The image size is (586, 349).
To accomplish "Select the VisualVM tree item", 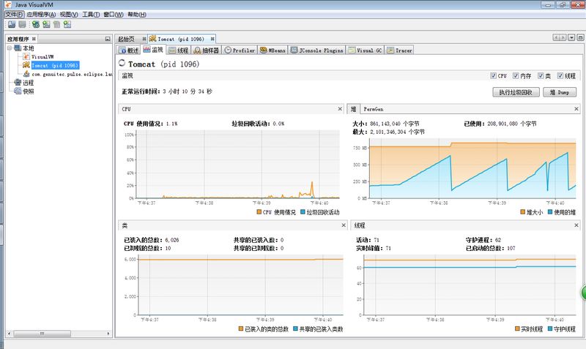I will tap(42, 56).
